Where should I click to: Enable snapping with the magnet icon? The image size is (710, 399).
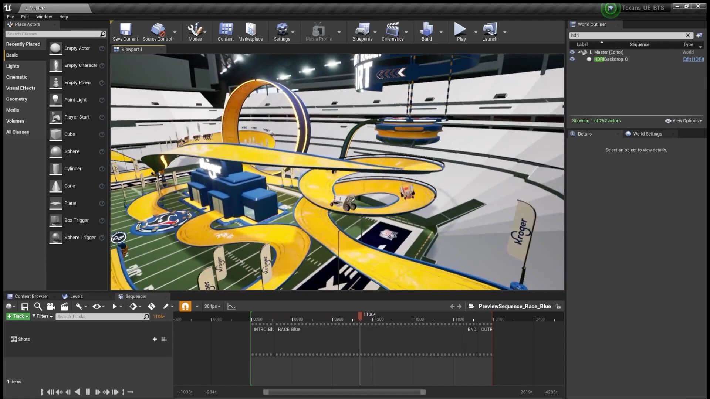pyautogui.click(x=185, y=306)
